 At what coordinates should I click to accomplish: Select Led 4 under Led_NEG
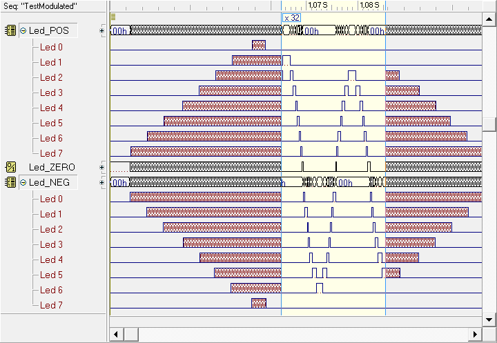click(x=51, y=260)
